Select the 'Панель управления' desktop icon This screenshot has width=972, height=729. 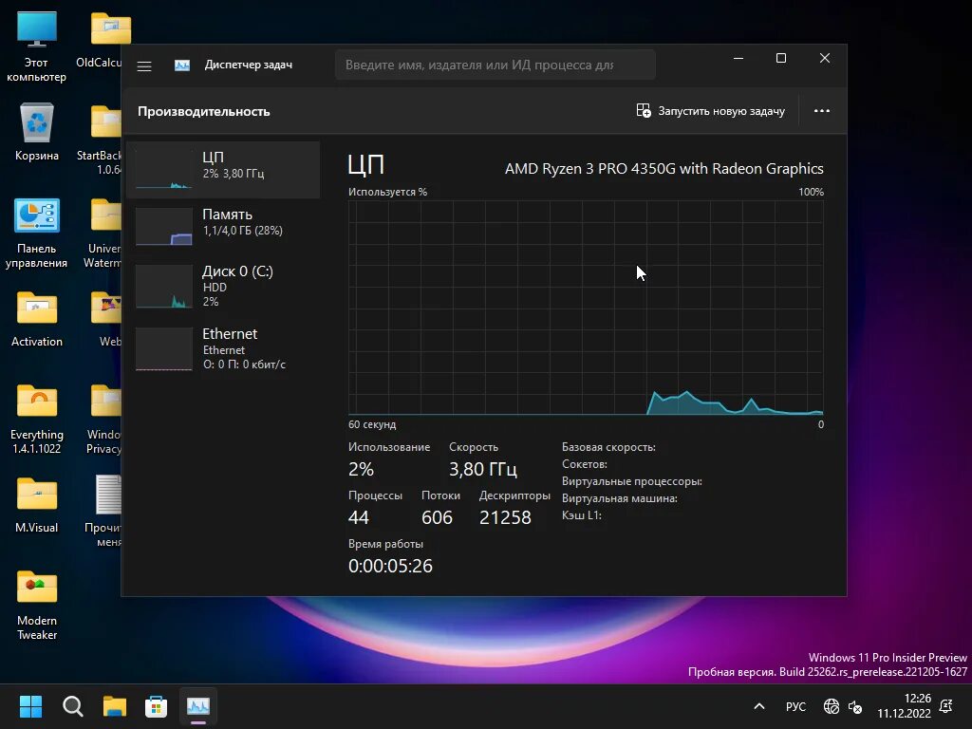[x=37, y=234]
